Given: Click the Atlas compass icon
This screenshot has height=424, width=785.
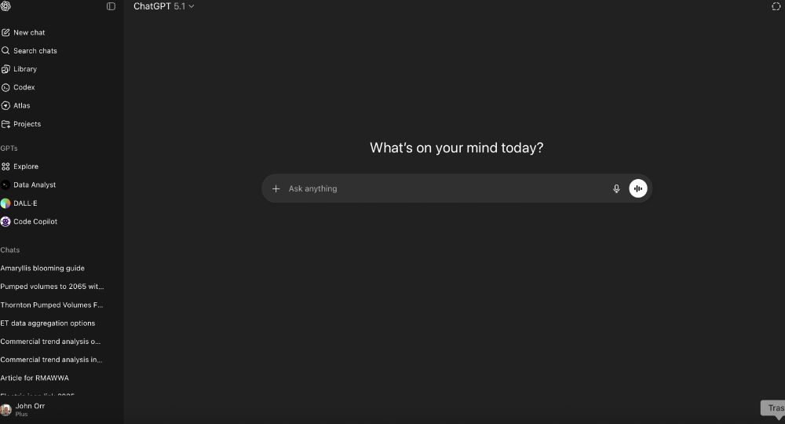Looking at the screenshot, I should (5, 106).
